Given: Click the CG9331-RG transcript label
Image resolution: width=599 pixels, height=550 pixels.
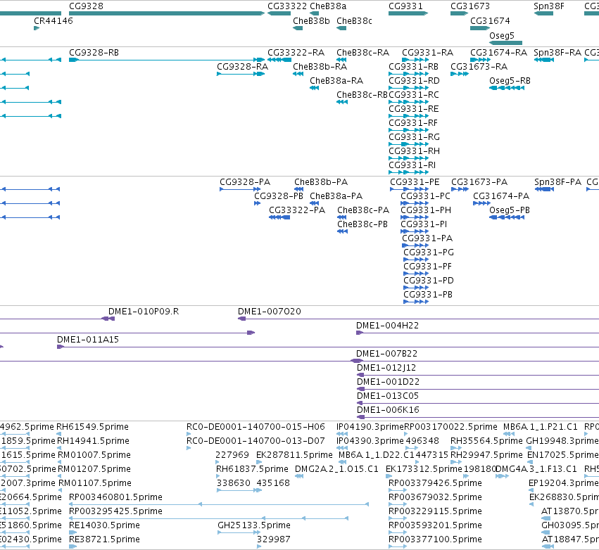Looking at the screenshot, I should [x=414, y=137].
